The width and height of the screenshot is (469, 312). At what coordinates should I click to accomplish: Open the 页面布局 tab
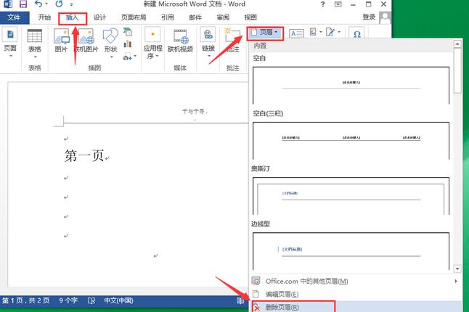pyautogui.click(x=134, y=17)
